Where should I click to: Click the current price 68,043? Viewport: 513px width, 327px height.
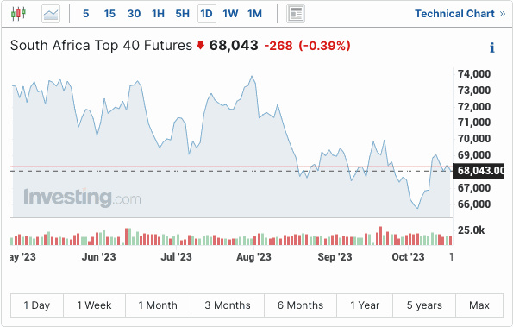tap(234, 46)
